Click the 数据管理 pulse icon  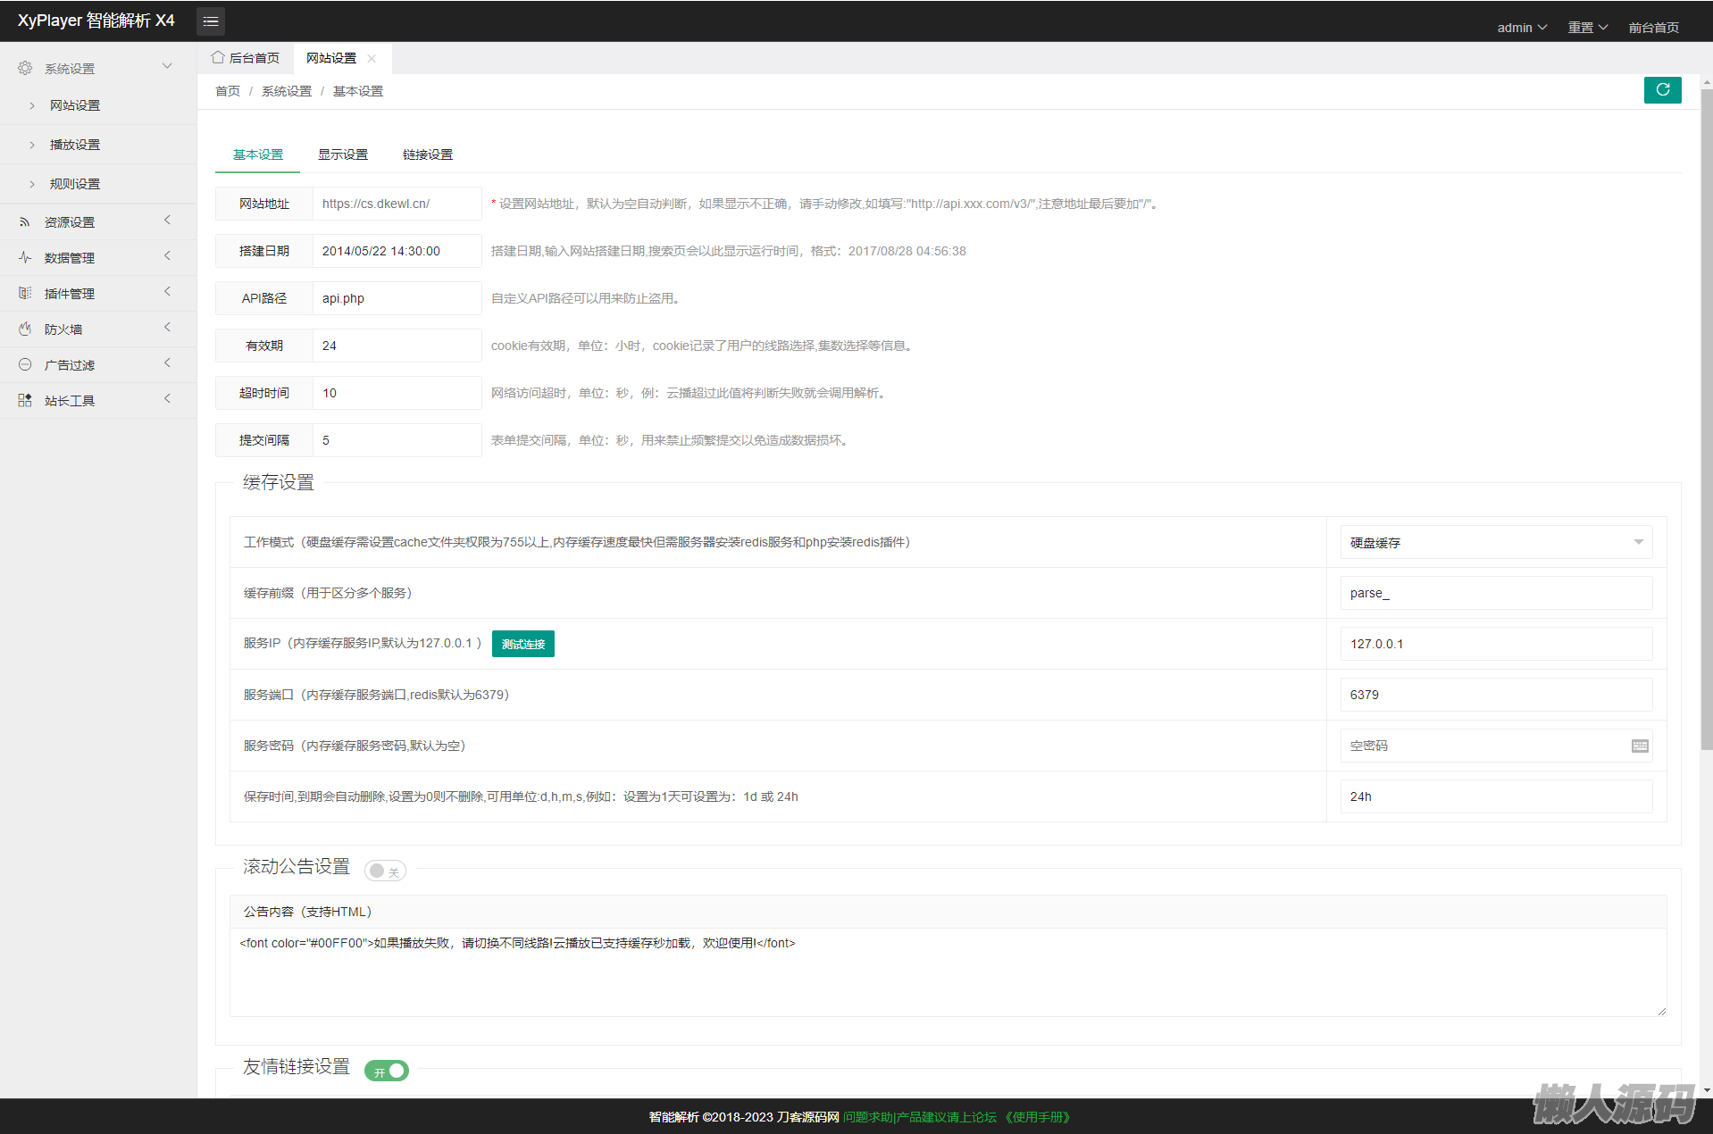(25, 257)
